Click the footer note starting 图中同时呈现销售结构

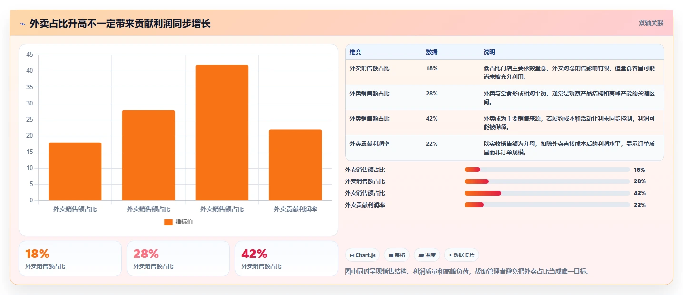[x=467, y=272]
